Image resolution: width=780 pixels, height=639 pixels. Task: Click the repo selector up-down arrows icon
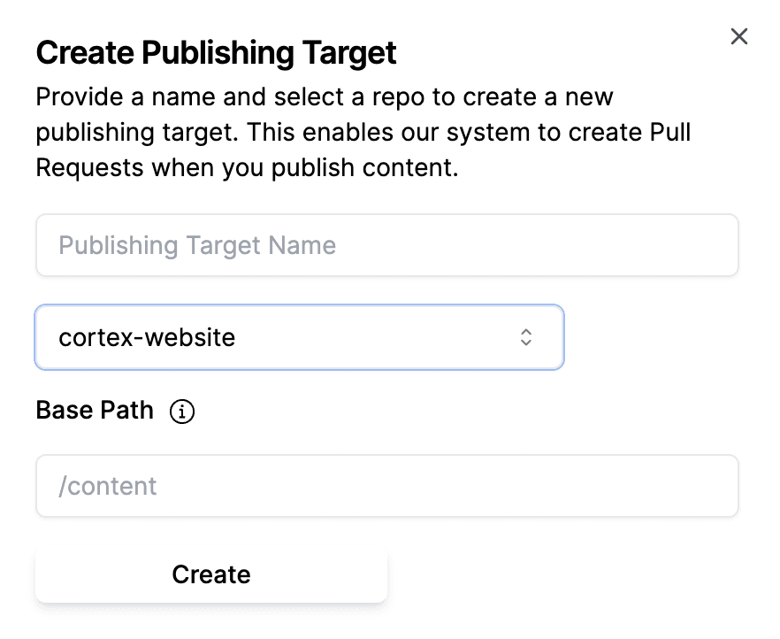[x=525, y=337]
